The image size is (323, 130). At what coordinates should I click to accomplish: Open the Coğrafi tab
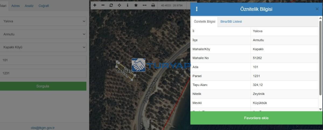44,6
